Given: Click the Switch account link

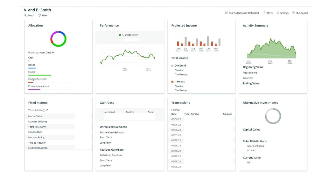Looking at the screenshot, I should [x=29, y=15].
